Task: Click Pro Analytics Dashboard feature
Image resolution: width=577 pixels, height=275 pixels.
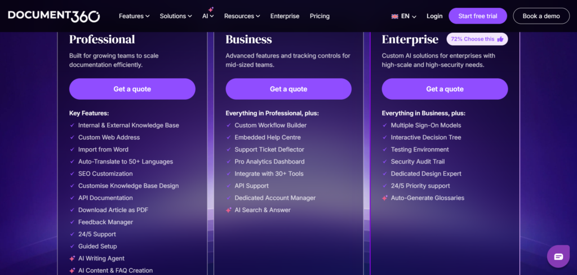Action: coord(269,162)
